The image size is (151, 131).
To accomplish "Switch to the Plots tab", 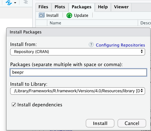I will pos(60,7).
